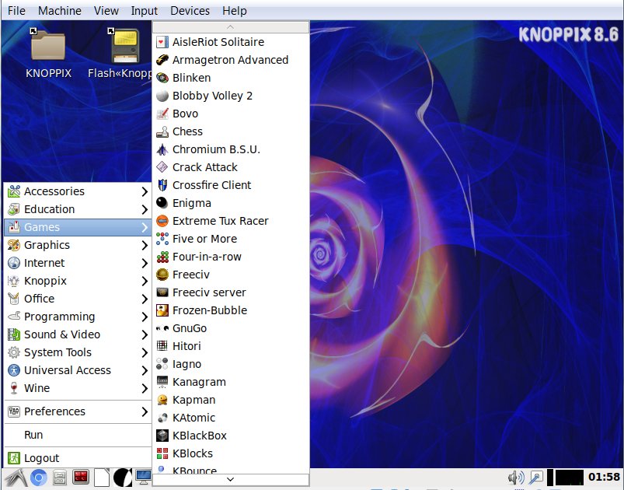
Task: Open the Blinken memory game
Action: tap(231, 78)
